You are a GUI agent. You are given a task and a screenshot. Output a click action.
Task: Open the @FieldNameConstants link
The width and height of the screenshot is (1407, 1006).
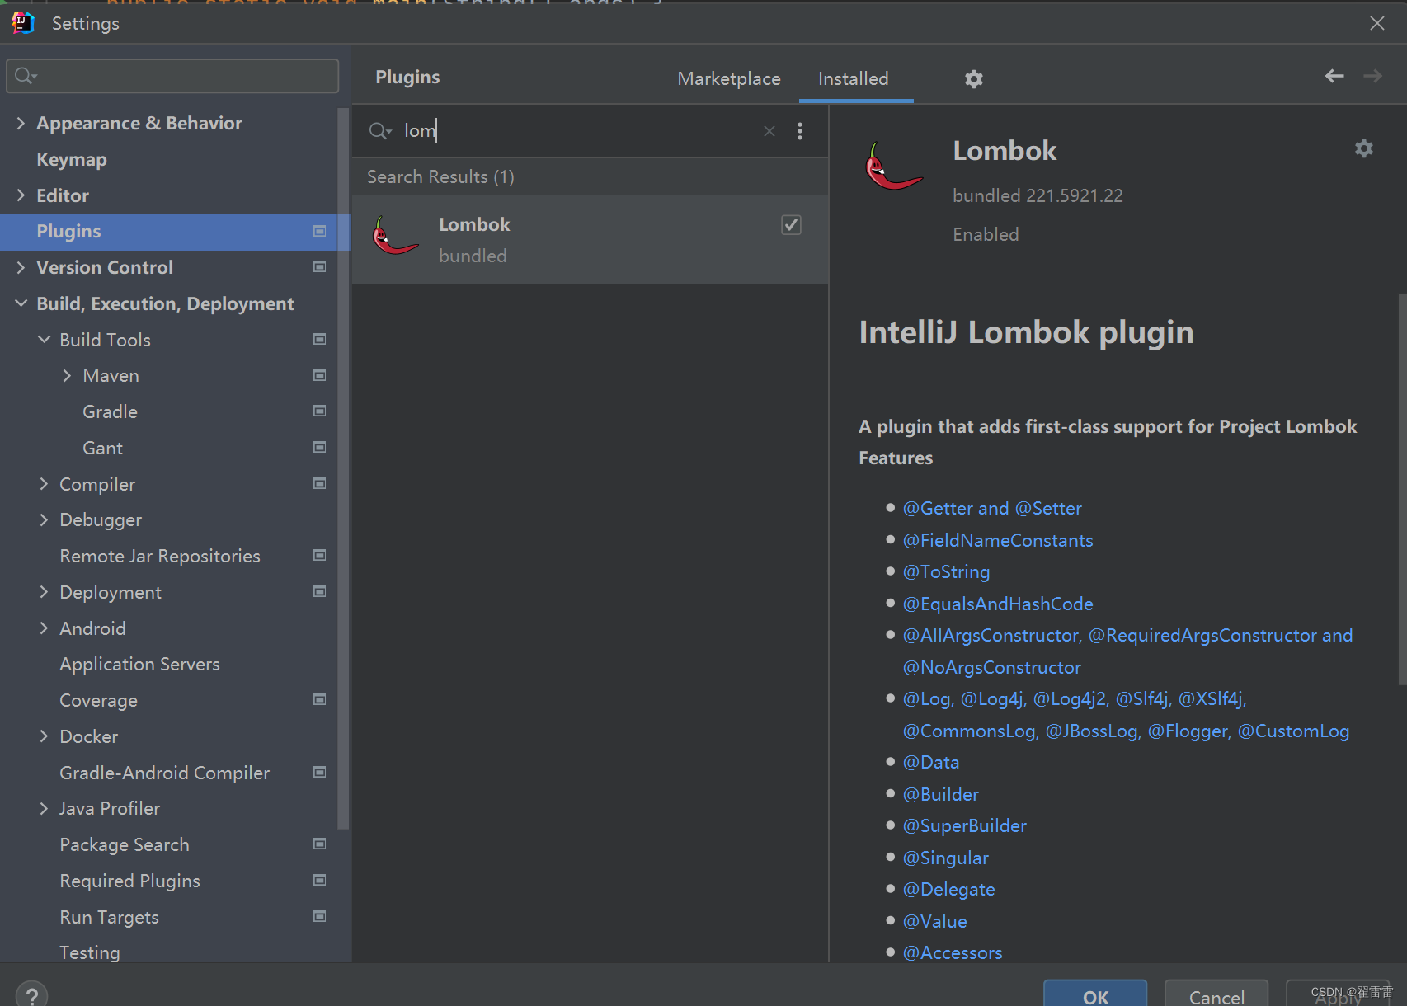tap(998, 540)
